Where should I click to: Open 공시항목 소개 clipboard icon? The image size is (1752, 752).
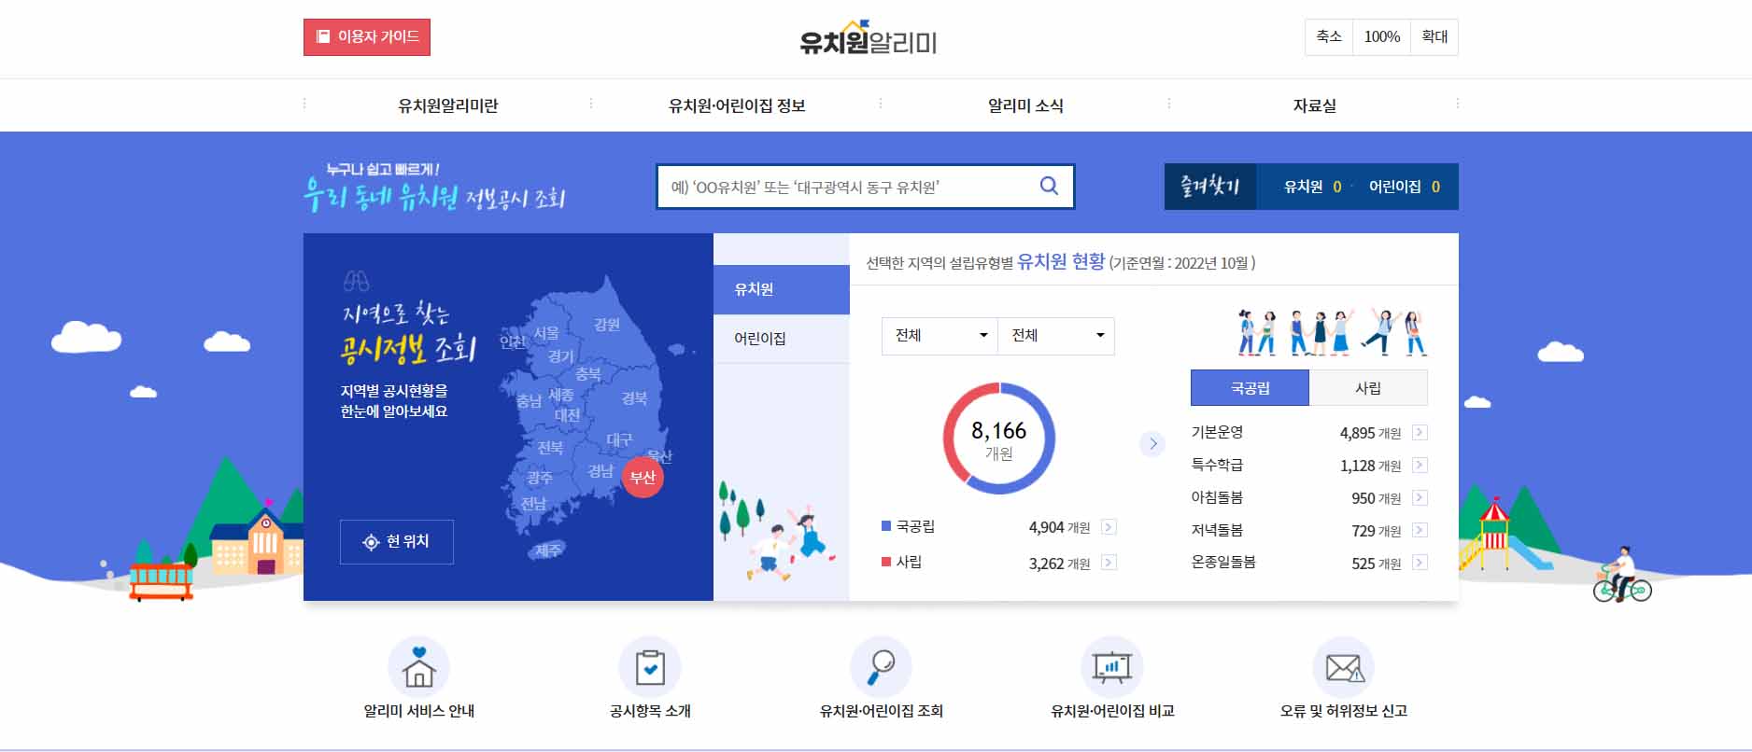pyautogui.click(x=650, y=667)
